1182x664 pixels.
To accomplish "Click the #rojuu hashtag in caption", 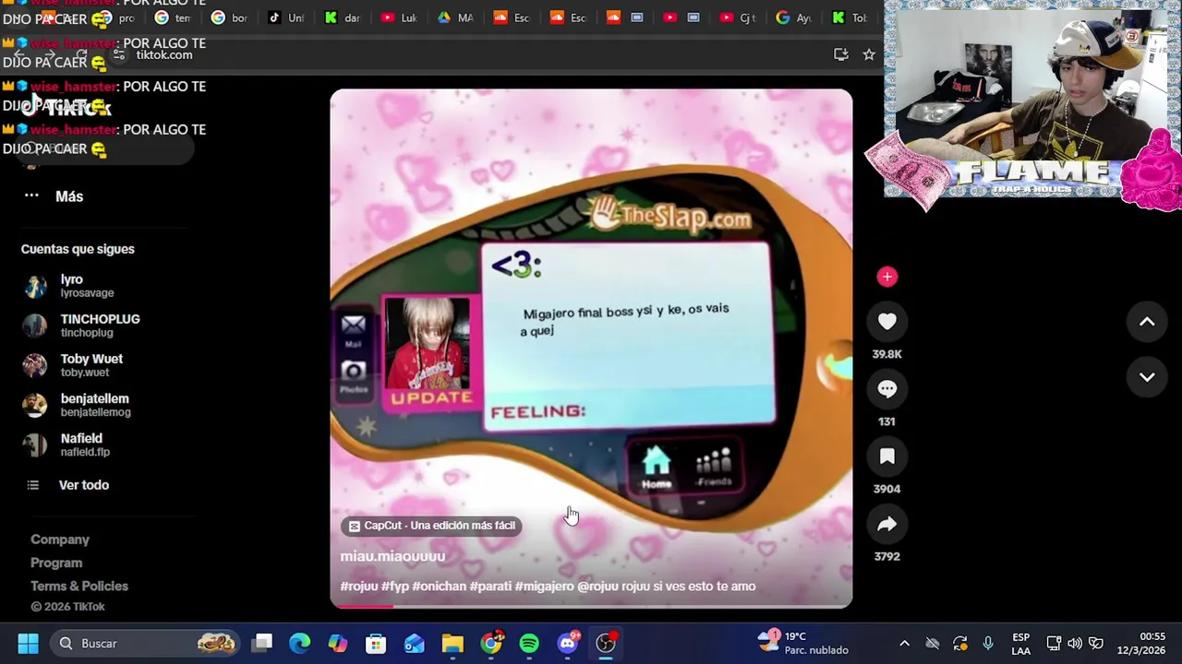I will coord(359,586).
